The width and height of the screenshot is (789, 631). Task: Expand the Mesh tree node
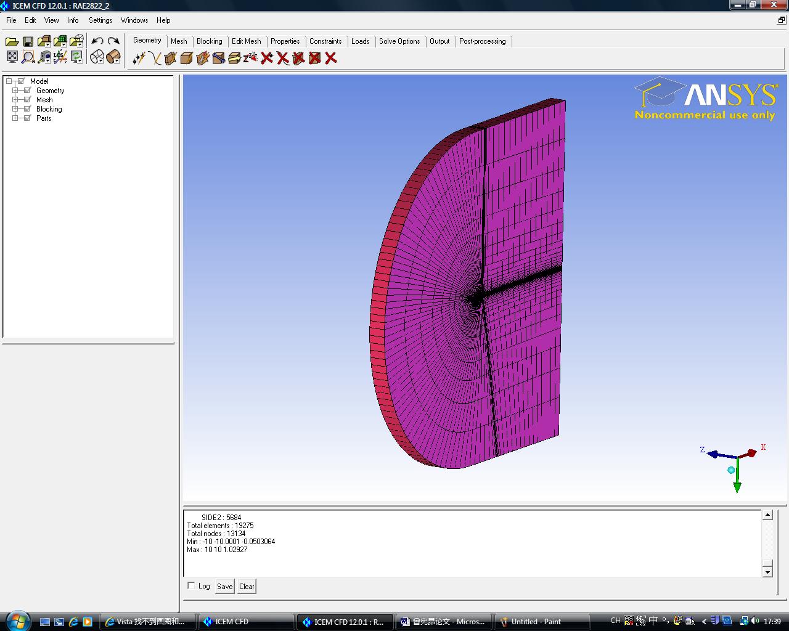tap(15, 100)
